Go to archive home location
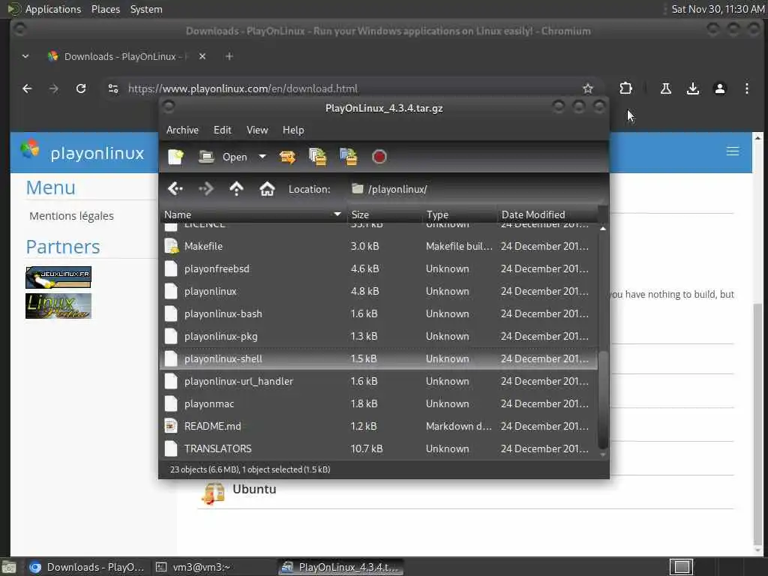Image resolution: width=768 pixels, height=576 pixels. (x=267, y=188)
